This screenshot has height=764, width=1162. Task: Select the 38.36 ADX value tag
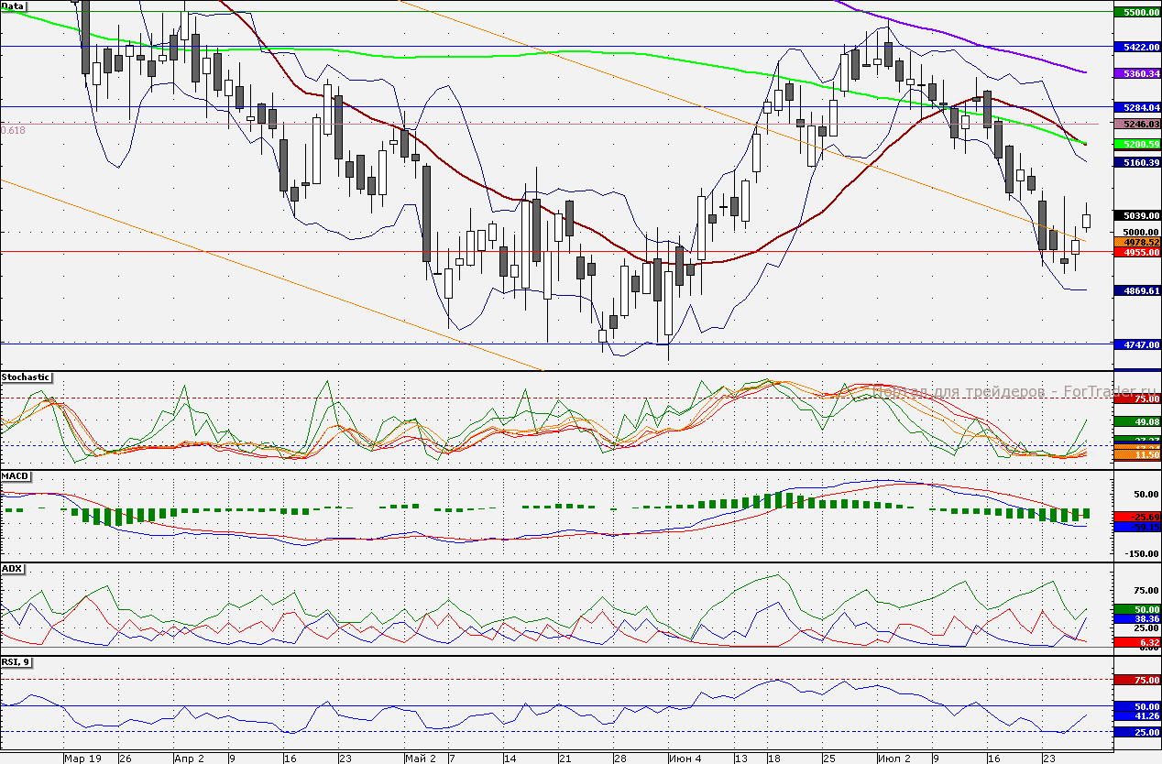(1136, 618)
